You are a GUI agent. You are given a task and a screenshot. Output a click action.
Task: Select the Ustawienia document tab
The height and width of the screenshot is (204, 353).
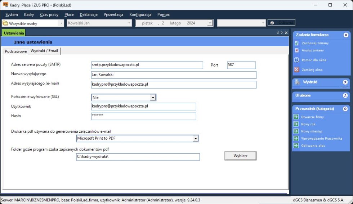click(14, 33)
